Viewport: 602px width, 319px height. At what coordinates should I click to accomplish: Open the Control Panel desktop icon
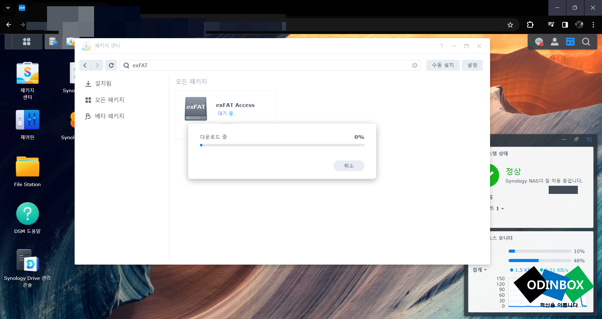(28, 124)
